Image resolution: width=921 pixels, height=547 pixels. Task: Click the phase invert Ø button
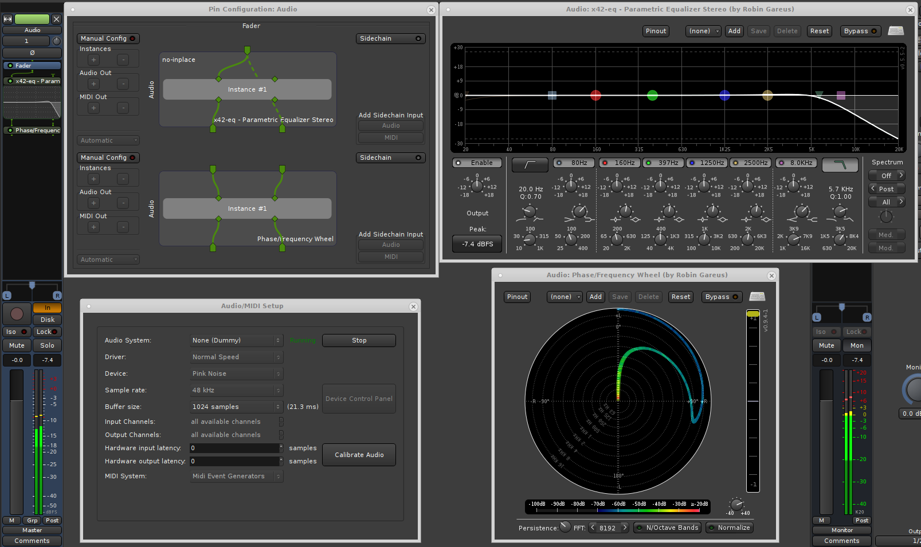click(x=32, y=53)
